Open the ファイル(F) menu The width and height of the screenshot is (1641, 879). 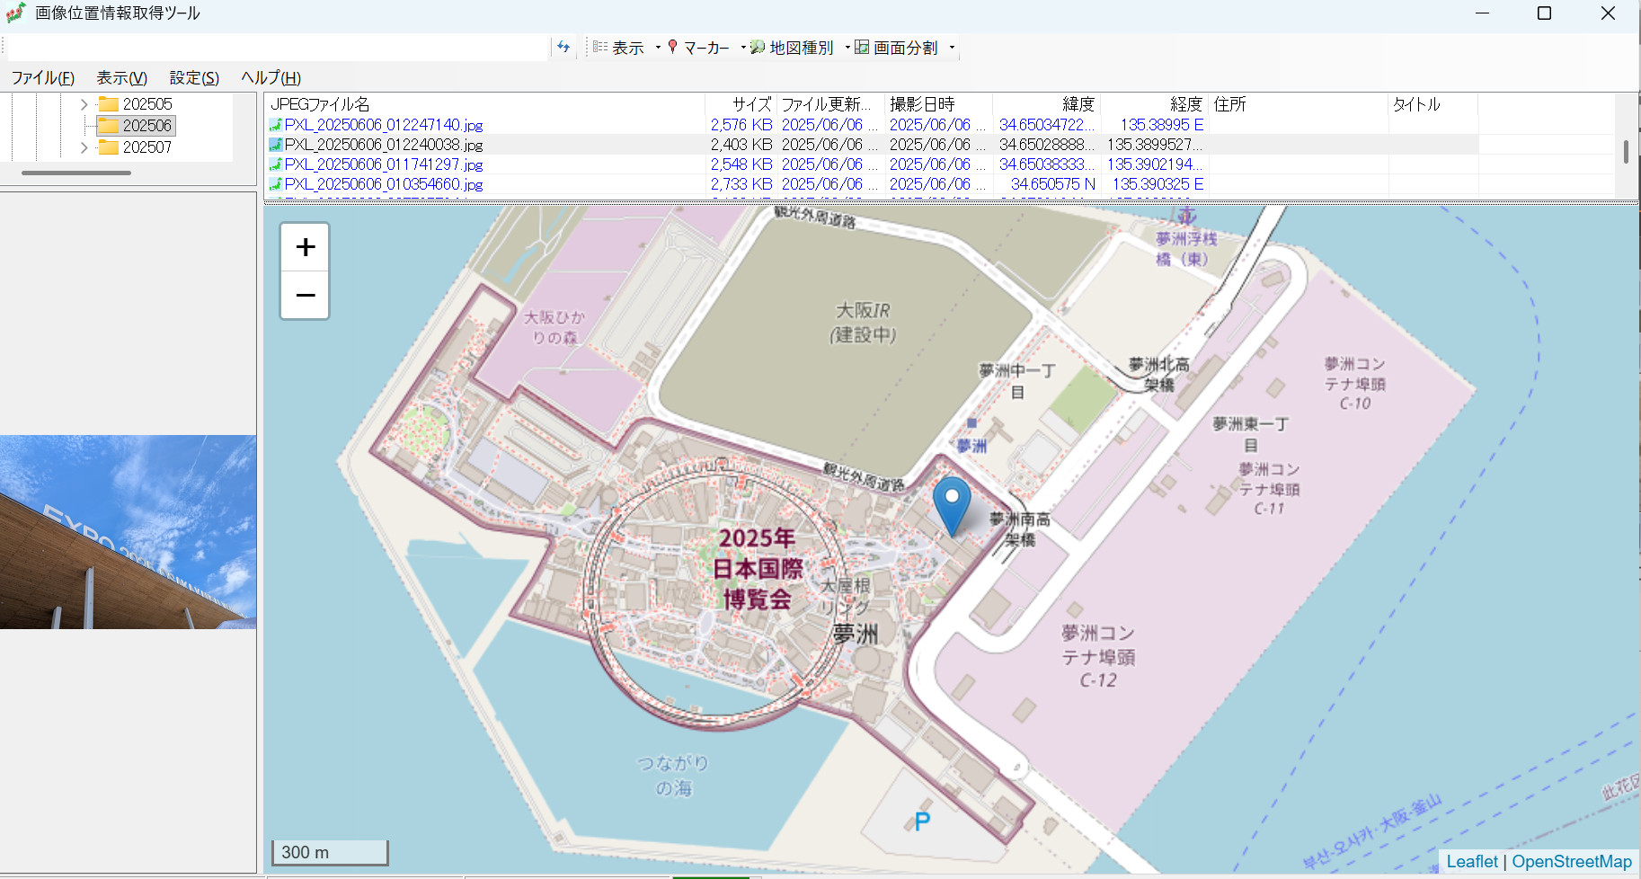click(x=42, y=78)
